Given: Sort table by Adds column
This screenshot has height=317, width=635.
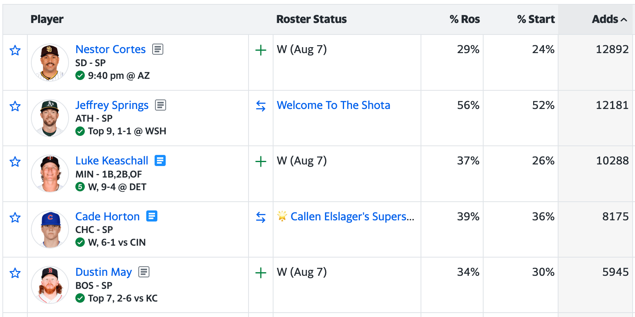Looking at the screenshot, I should pyautogui.click(x=609, y=19).
